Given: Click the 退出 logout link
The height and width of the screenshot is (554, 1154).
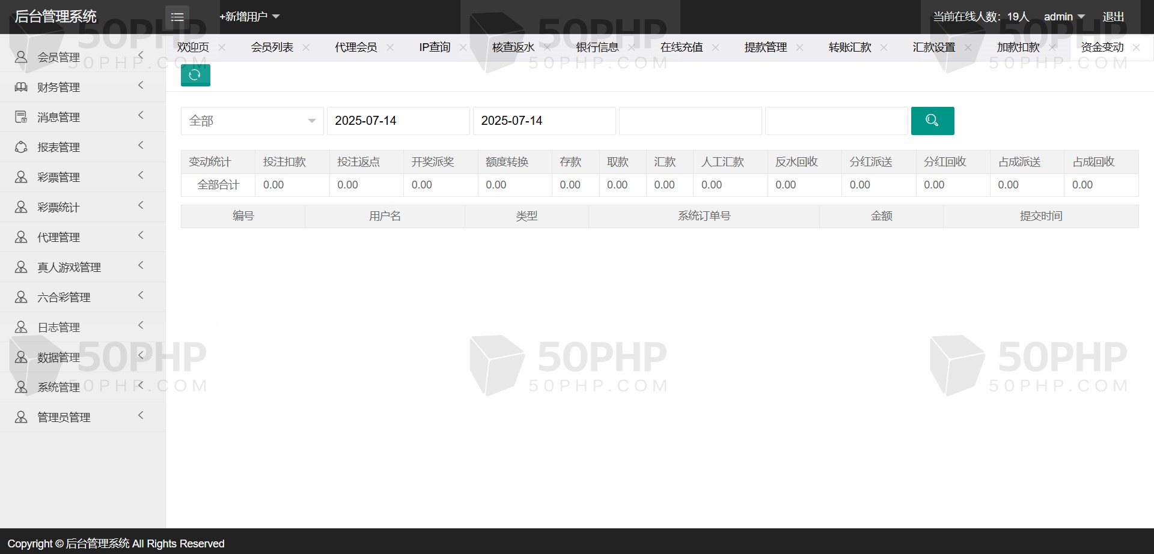Looking at the screenshot, I should coord(1113,17).
